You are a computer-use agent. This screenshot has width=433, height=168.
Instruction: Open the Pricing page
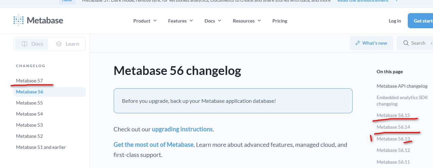point(280,21)
